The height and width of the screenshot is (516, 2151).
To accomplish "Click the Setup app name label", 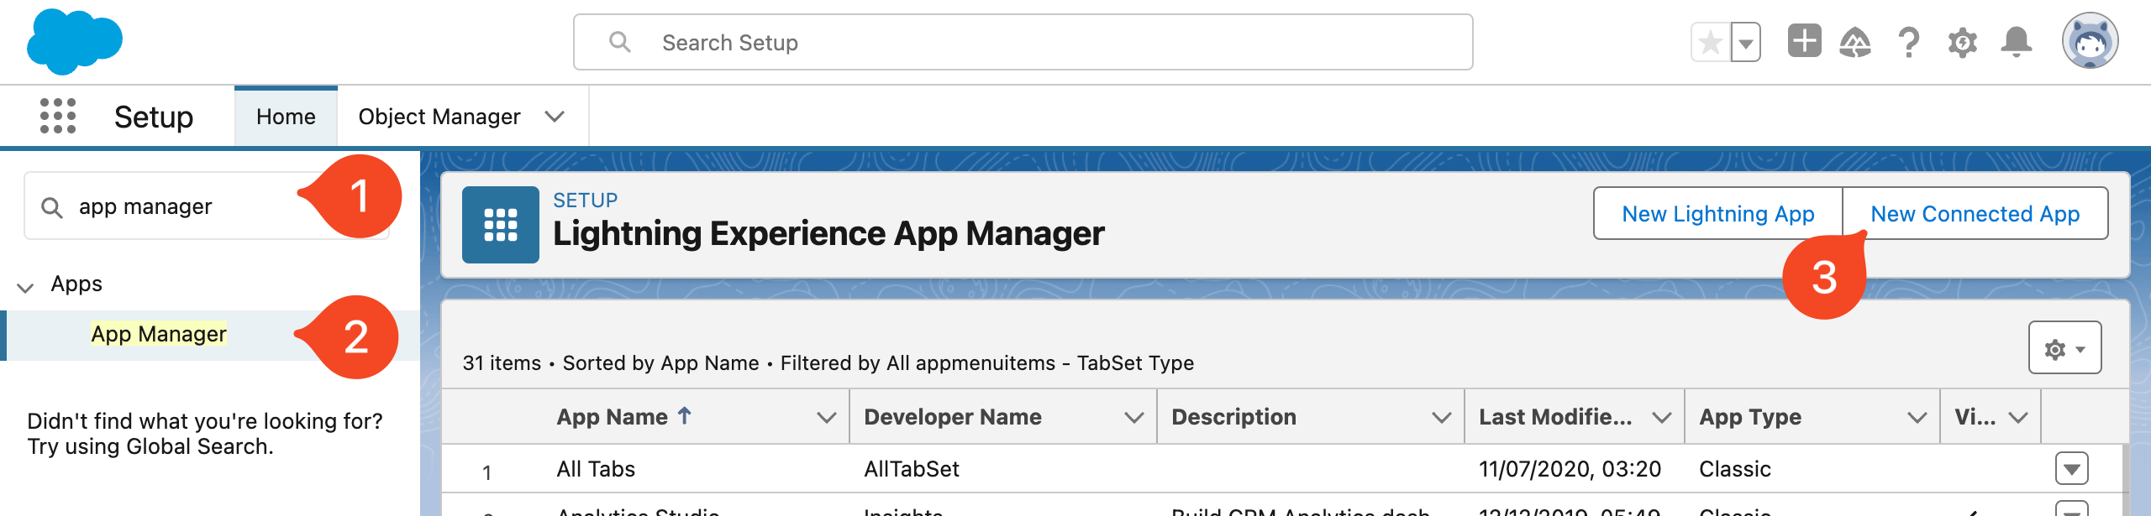I will coord(154,117).
